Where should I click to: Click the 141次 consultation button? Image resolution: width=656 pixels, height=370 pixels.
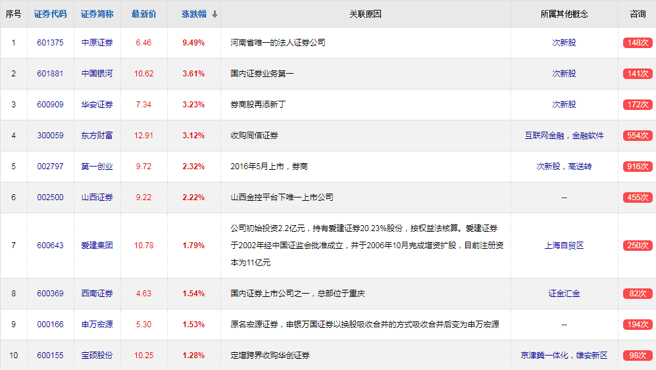click(638, 74)
